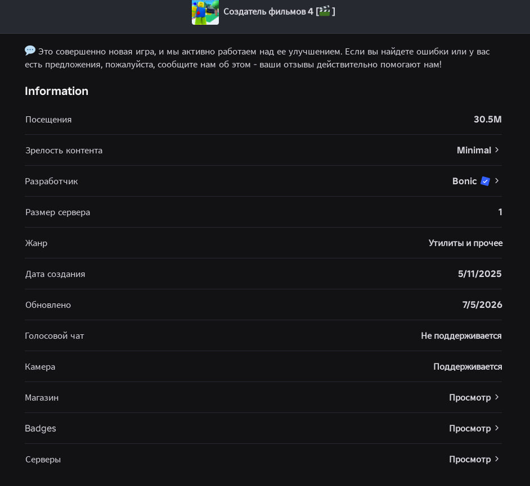Open developer details via Bonic chevron
This screenshot has width=530, height=486.
[x=497, y=181]
